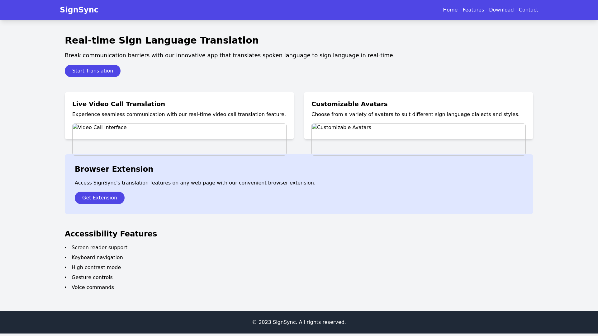This screenshot has height=336, width=598.
Task: Click the High contrast mode item
Action: click(x=96, y=268)
